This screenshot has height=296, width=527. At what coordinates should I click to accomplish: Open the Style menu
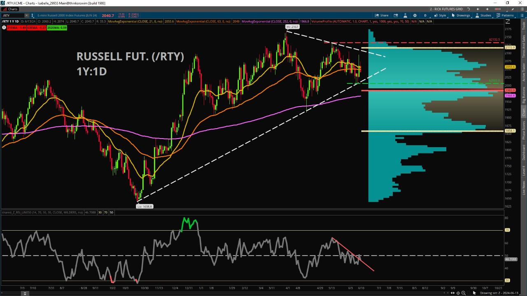pos(440,15)
